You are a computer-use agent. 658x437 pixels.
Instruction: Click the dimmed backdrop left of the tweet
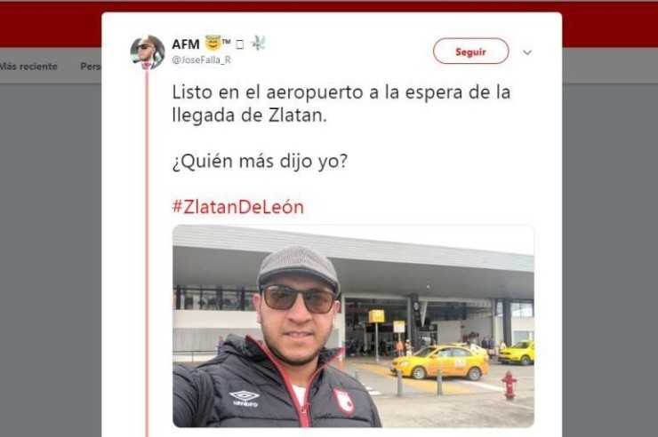(x=51, y=259)
